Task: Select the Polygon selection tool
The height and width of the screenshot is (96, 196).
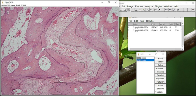Action: point(125,10)
